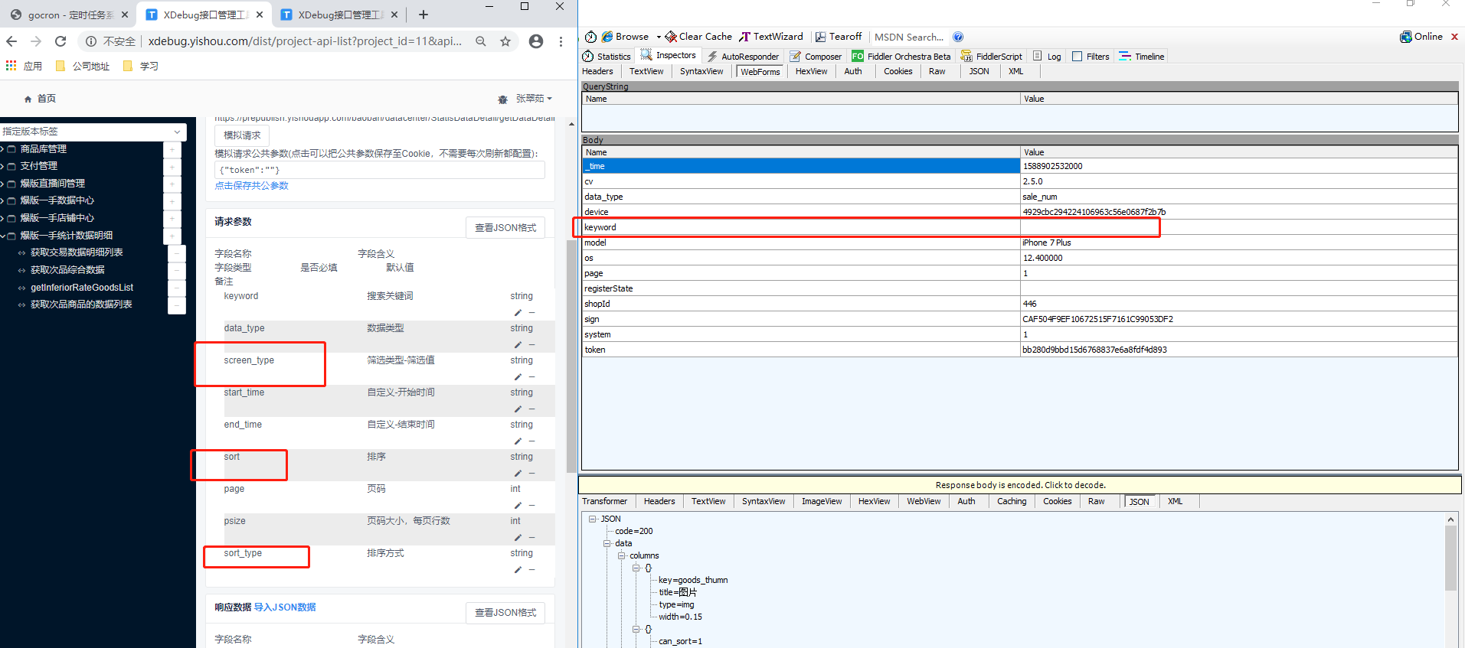Click the JSON response pane scrollbar

point(1450,558)
